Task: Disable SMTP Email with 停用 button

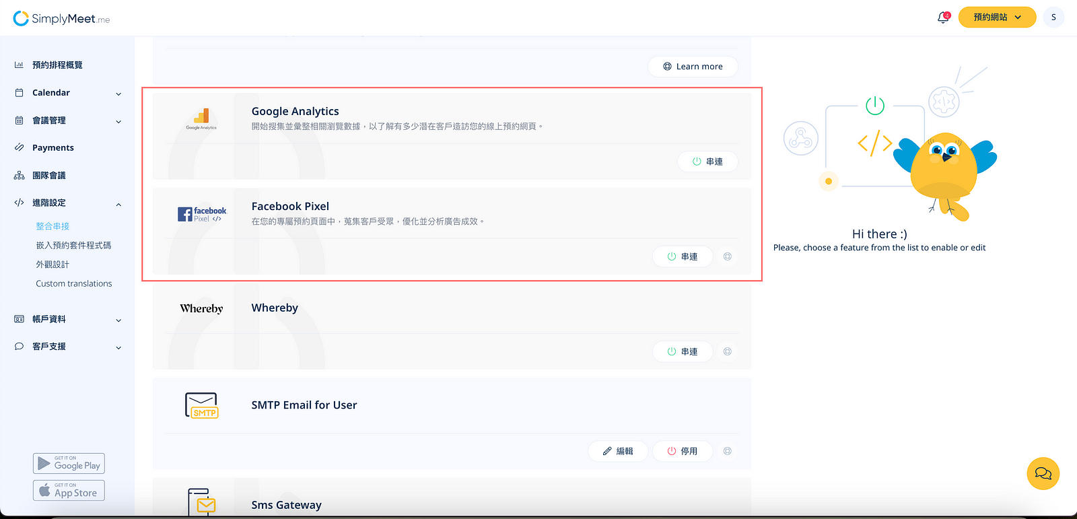Action: (683, 451)
